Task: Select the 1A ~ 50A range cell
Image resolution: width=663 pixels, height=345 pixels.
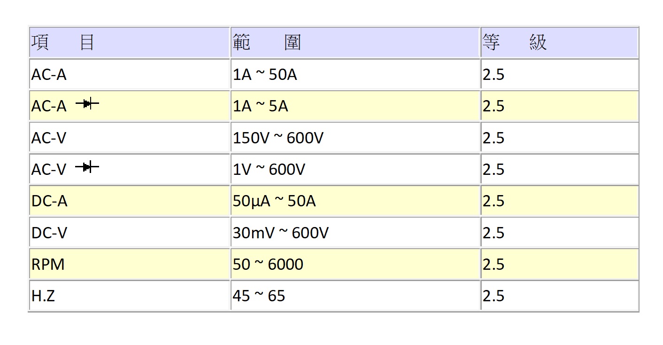Action: pyautogui.click(x=265, y=75)
